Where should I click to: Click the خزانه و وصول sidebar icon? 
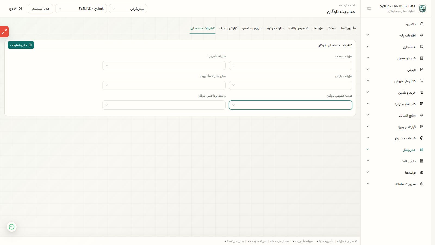422,58
